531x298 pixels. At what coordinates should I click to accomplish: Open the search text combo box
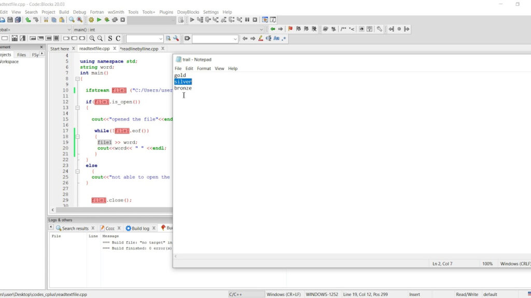click(215, 39)
